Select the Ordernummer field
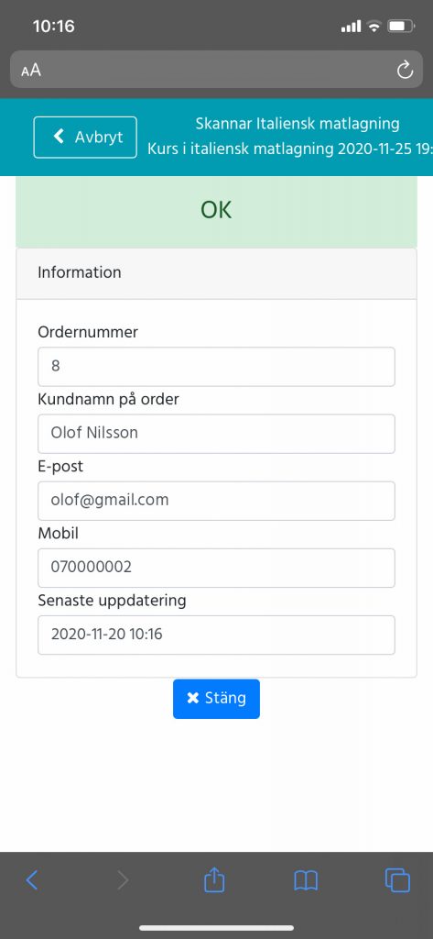Image resolution: width=433 pixels, height=939 pixels. point(216,367)
